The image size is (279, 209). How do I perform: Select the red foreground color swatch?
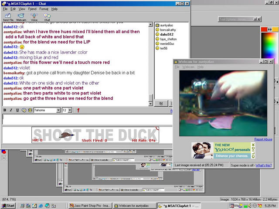[264, 30]
